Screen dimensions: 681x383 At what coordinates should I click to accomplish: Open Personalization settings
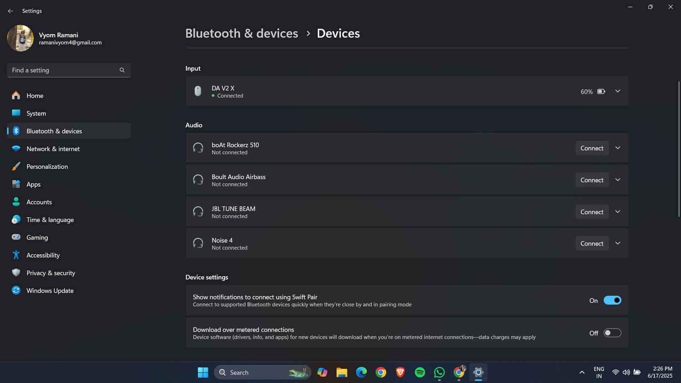click(47, 167)
